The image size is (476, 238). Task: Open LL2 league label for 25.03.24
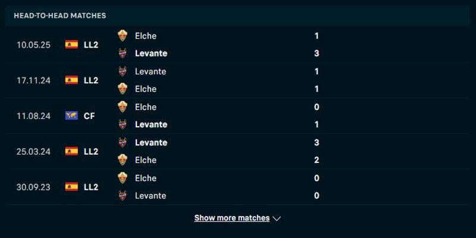tap(91, 151)
